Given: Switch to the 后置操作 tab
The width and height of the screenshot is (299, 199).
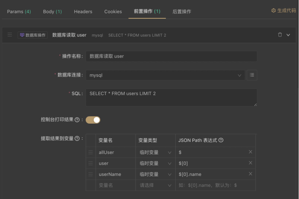Looking at the screenshot, I should coord(182,12).
